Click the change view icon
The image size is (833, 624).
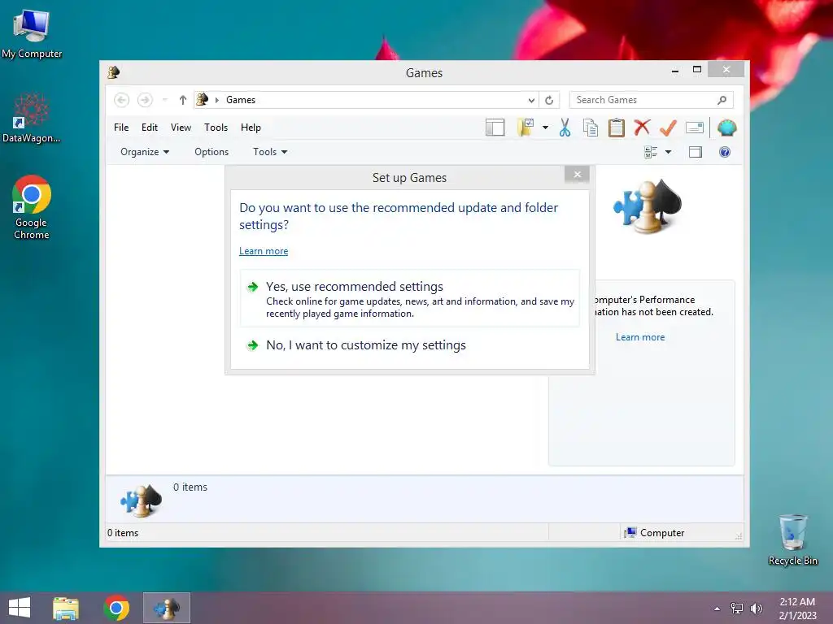651,152
